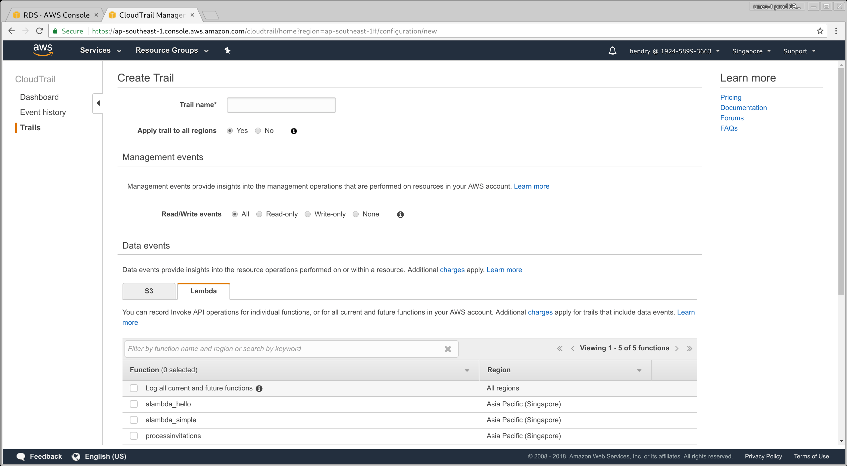Select No for apply trail to all regions
Viewport: 847px width, 466px height.
pos(258,131)
